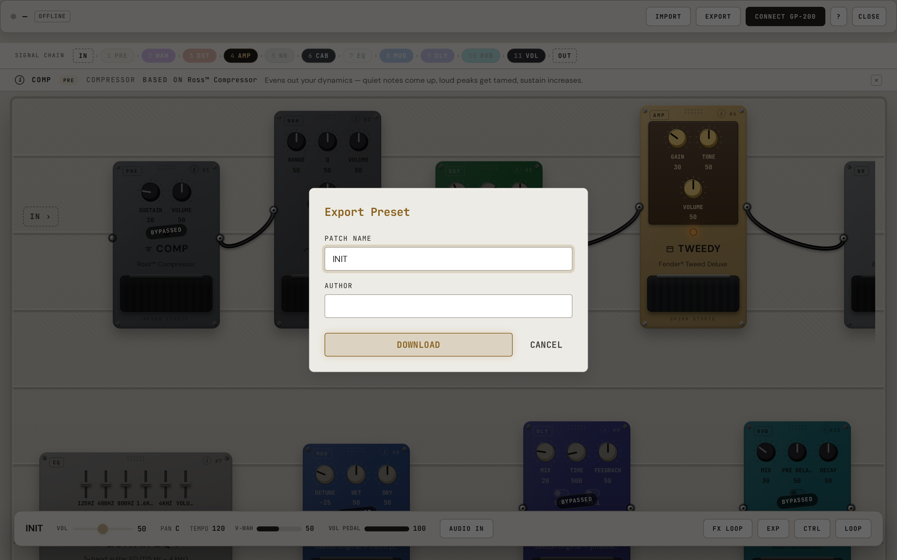
Task: Click the Offline status badge
Action: point(52,16)
